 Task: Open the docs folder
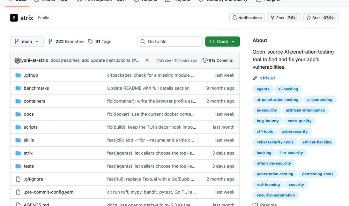[29, 114]
